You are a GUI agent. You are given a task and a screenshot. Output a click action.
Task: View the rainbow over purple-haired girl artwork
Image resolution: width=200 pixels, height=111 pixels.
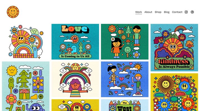(x=75, y=79)
